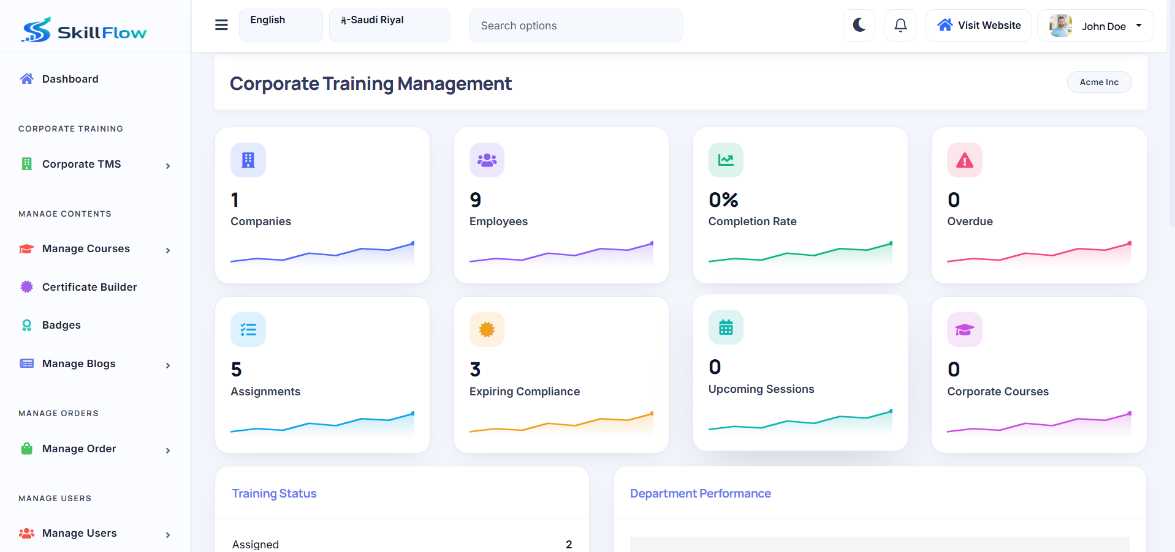The image size is (1175, 552).
Task: Click the Department Performance heading
Action: 701,493
